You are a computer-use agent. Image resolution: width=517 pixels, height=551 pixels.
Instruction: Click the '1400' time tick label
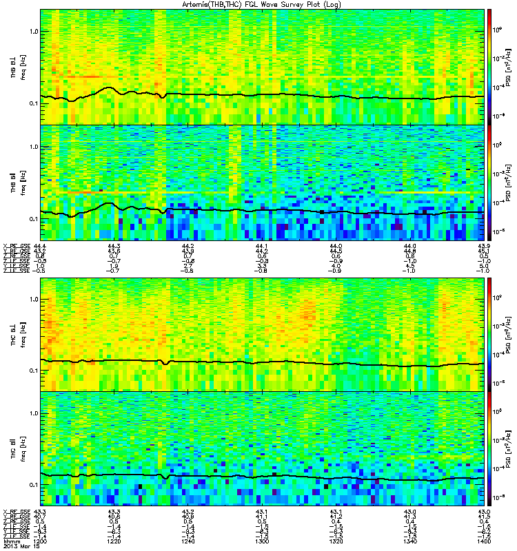click(484, 541)
